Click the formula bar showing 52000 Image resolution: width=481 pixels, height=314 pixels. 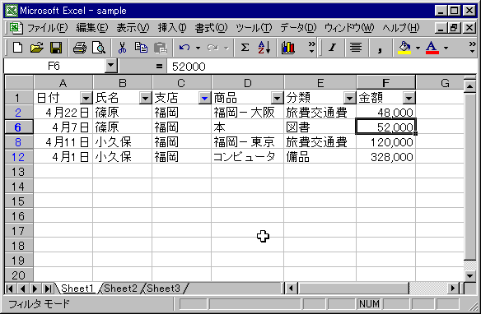[x=321, y=66]
